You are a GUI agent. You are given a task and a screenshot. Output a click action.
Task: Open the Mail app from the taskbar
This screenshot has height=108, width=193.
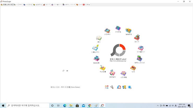[x=83, y=105]
